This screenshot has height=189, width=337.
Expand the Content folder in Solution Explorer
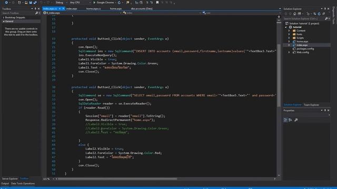point(289,30)
